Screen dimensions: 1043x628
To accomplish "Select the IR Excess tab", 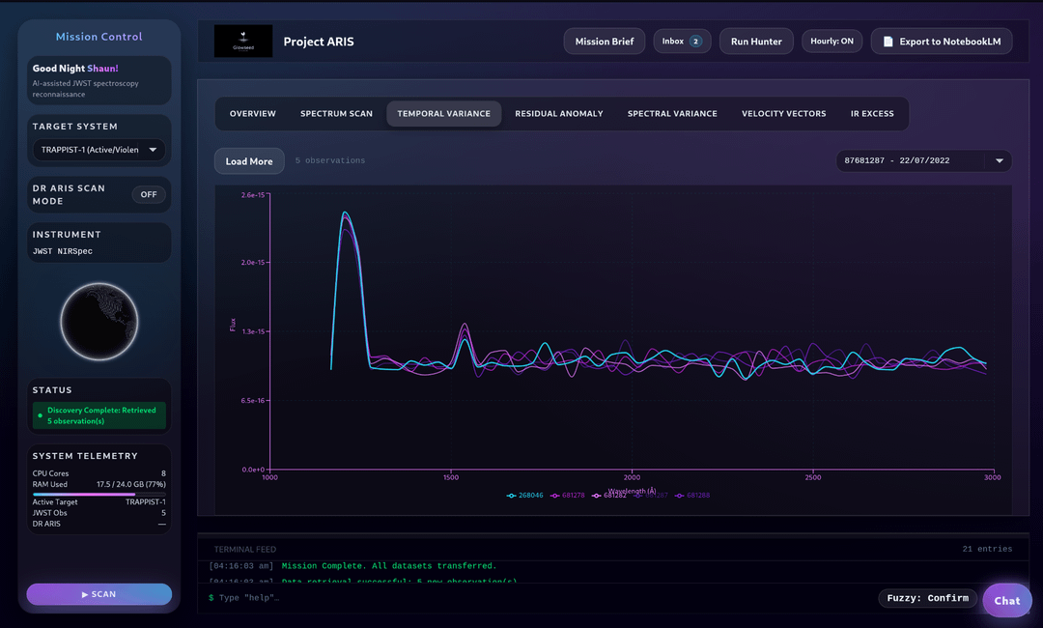I will 872,114.
